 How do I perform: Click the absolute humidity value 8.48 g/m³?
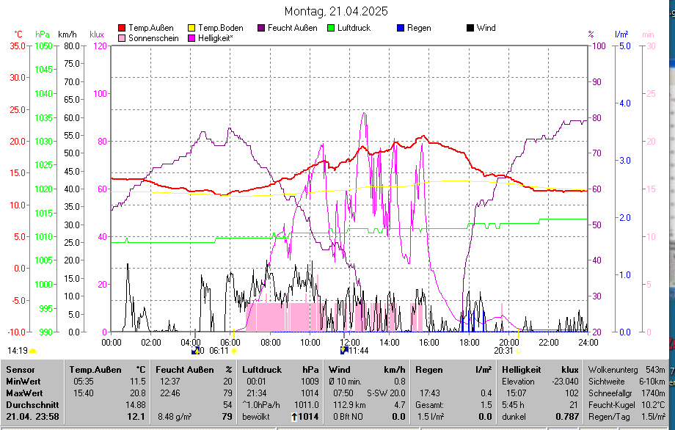coord(175,417)
